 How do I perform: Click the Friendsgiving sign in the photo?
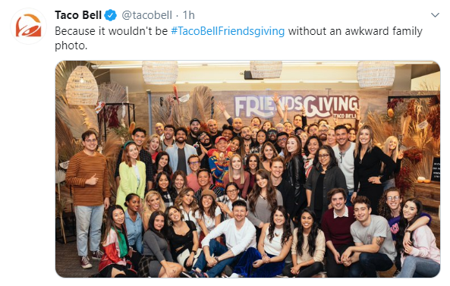click(x=296, y=107)
